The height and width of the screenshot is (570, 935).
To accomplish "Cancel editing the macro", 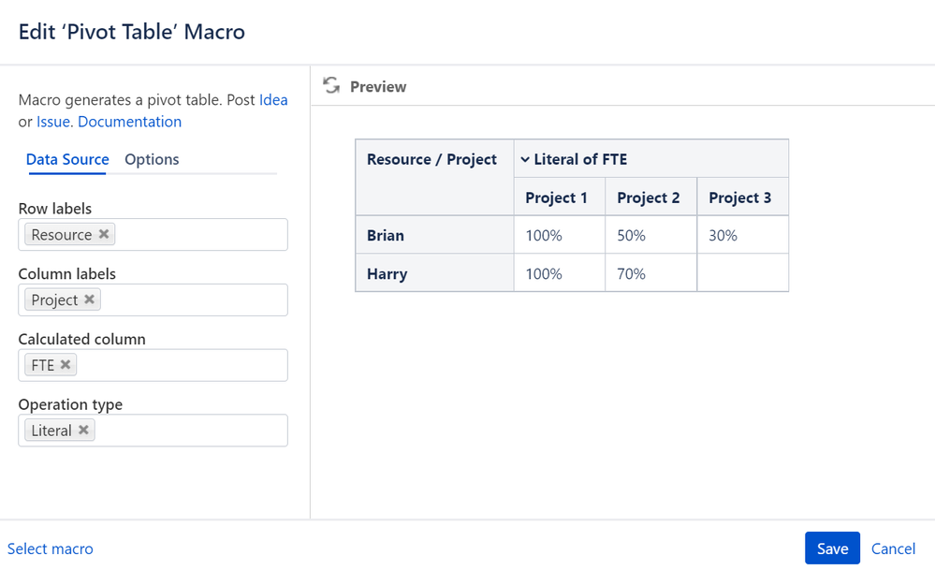I will click(x=893, y=548).
